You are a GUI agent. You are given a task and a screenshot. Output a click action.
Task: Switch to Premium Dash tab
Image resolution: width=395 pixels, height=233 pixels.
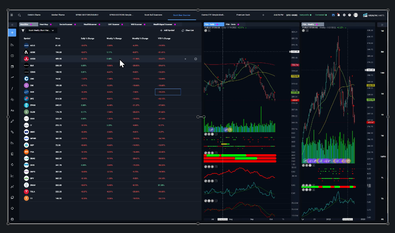[x=243, y=15]
